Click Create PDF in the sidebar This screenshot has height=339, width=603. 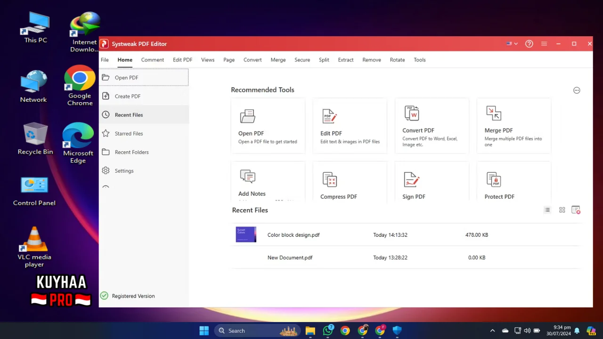144,96
